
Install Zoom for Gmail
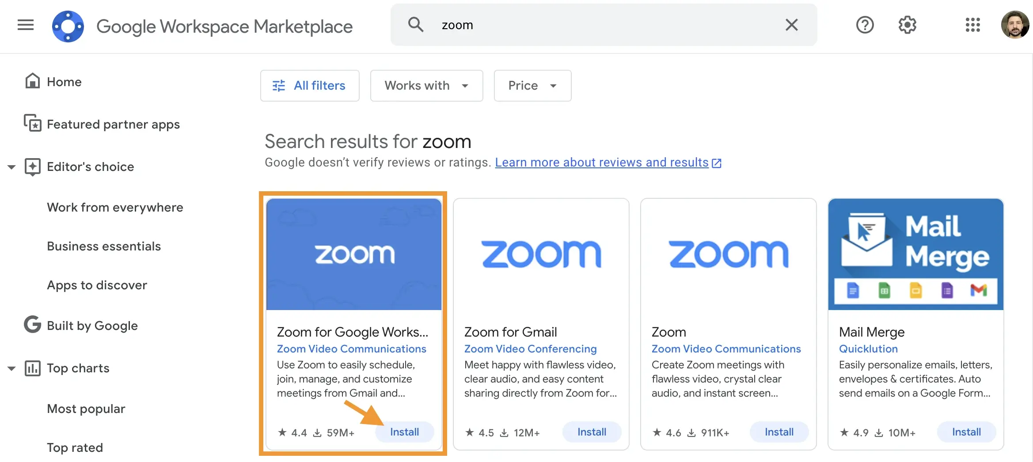(592, 432)
